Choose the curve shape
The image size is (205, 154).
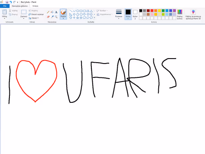pyautogui.click(x=74, y=11)
